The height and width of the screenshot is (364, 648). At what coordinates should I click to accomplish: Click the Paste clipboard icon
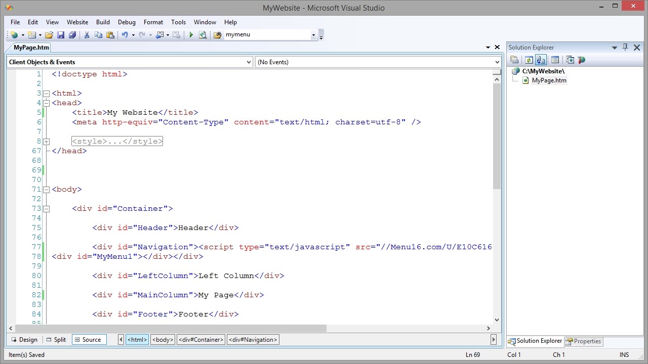tap(110, 35)
